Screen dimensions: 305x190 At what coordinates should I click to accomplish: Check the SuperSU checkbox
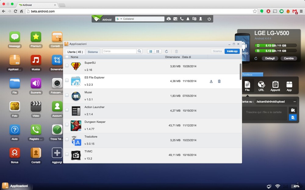click(67, 66)
